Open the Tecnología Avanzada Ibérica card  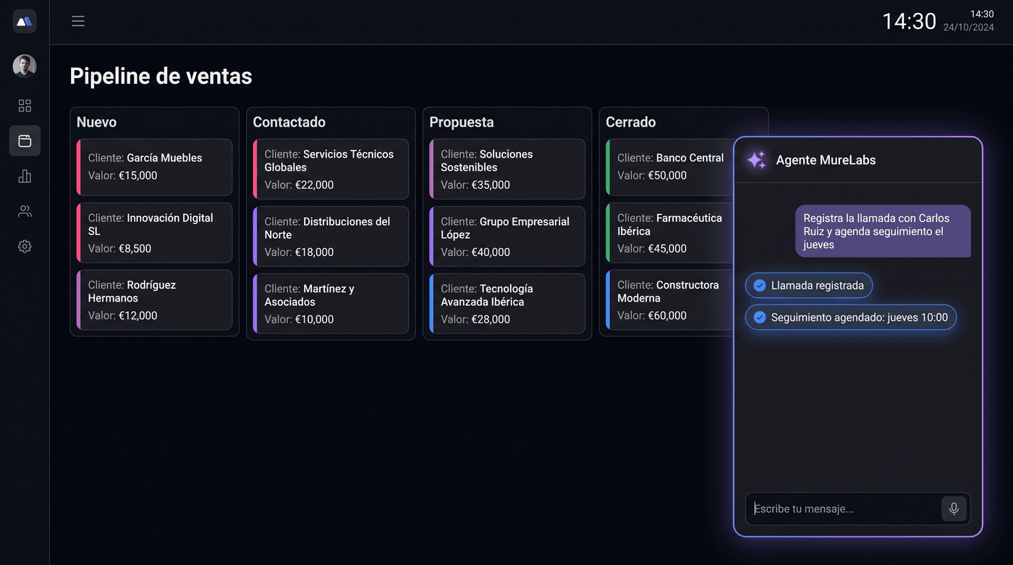pos(507,304)
